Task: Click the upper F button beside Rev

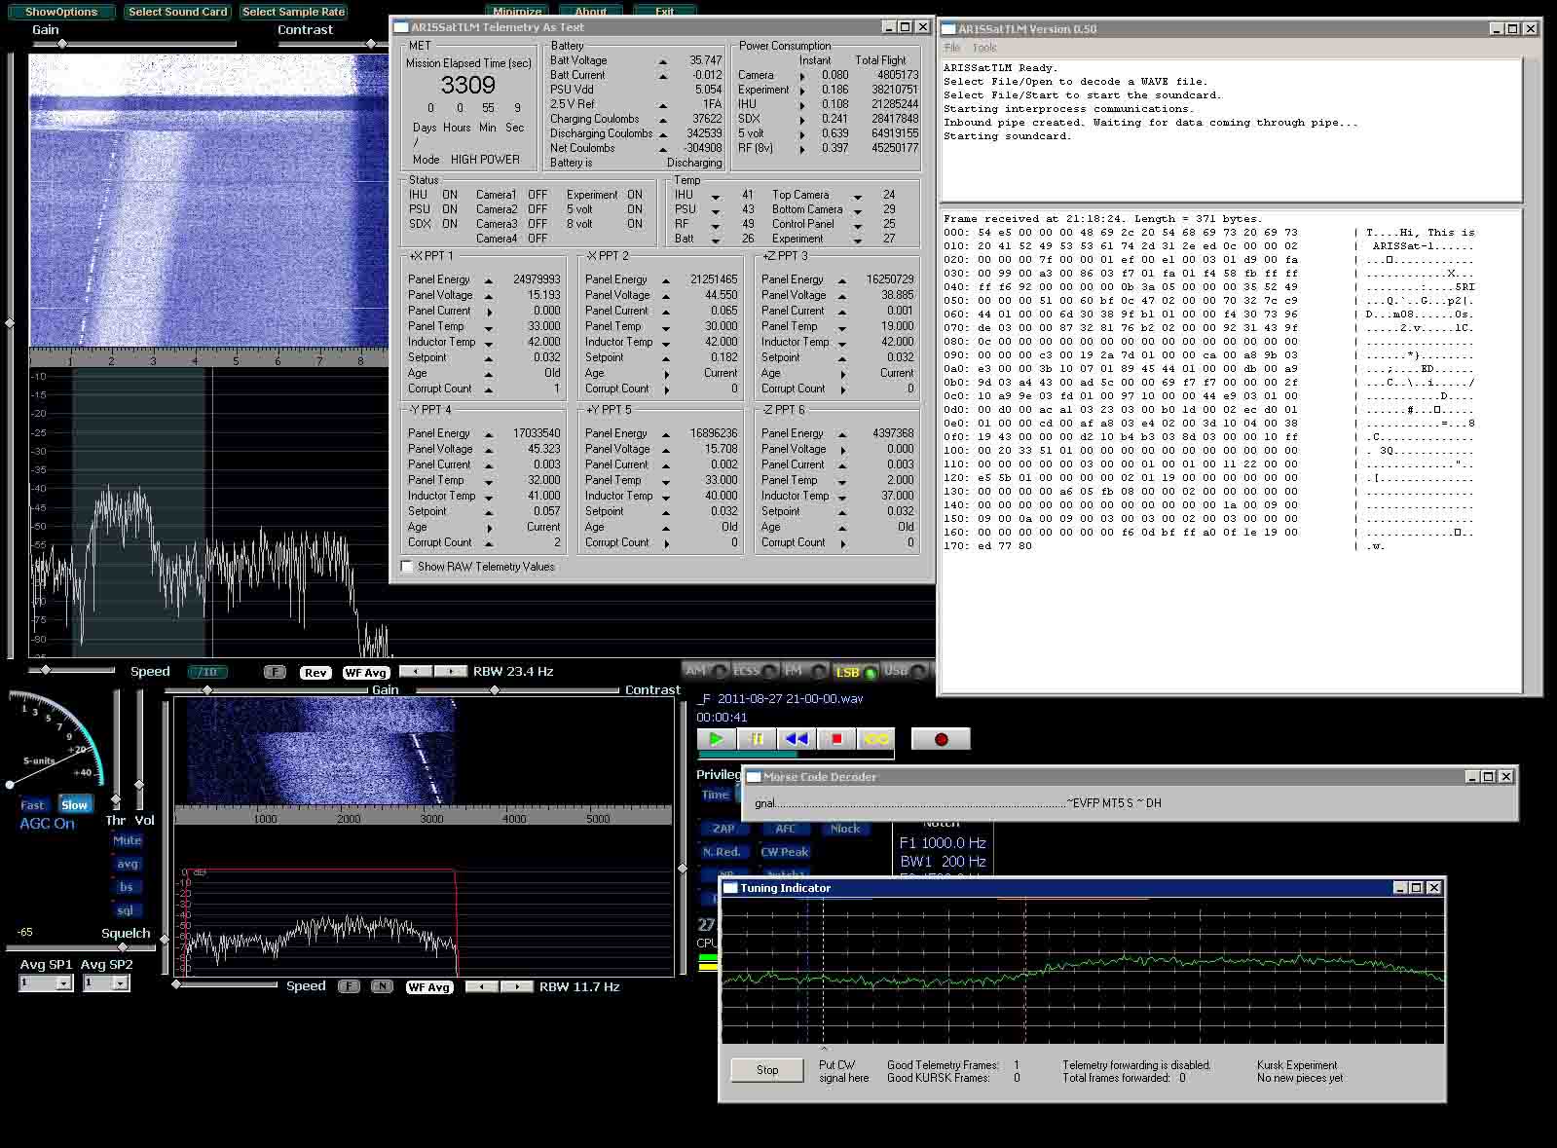Action: [x=275, y=673]
